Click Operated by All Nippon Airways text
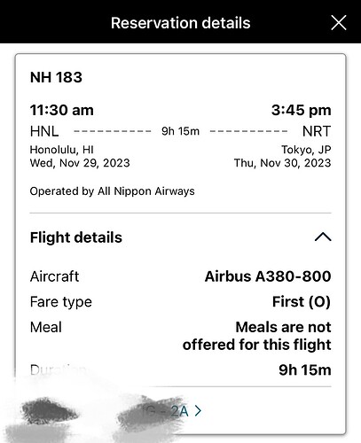361x443 pixels. point(112,191)
